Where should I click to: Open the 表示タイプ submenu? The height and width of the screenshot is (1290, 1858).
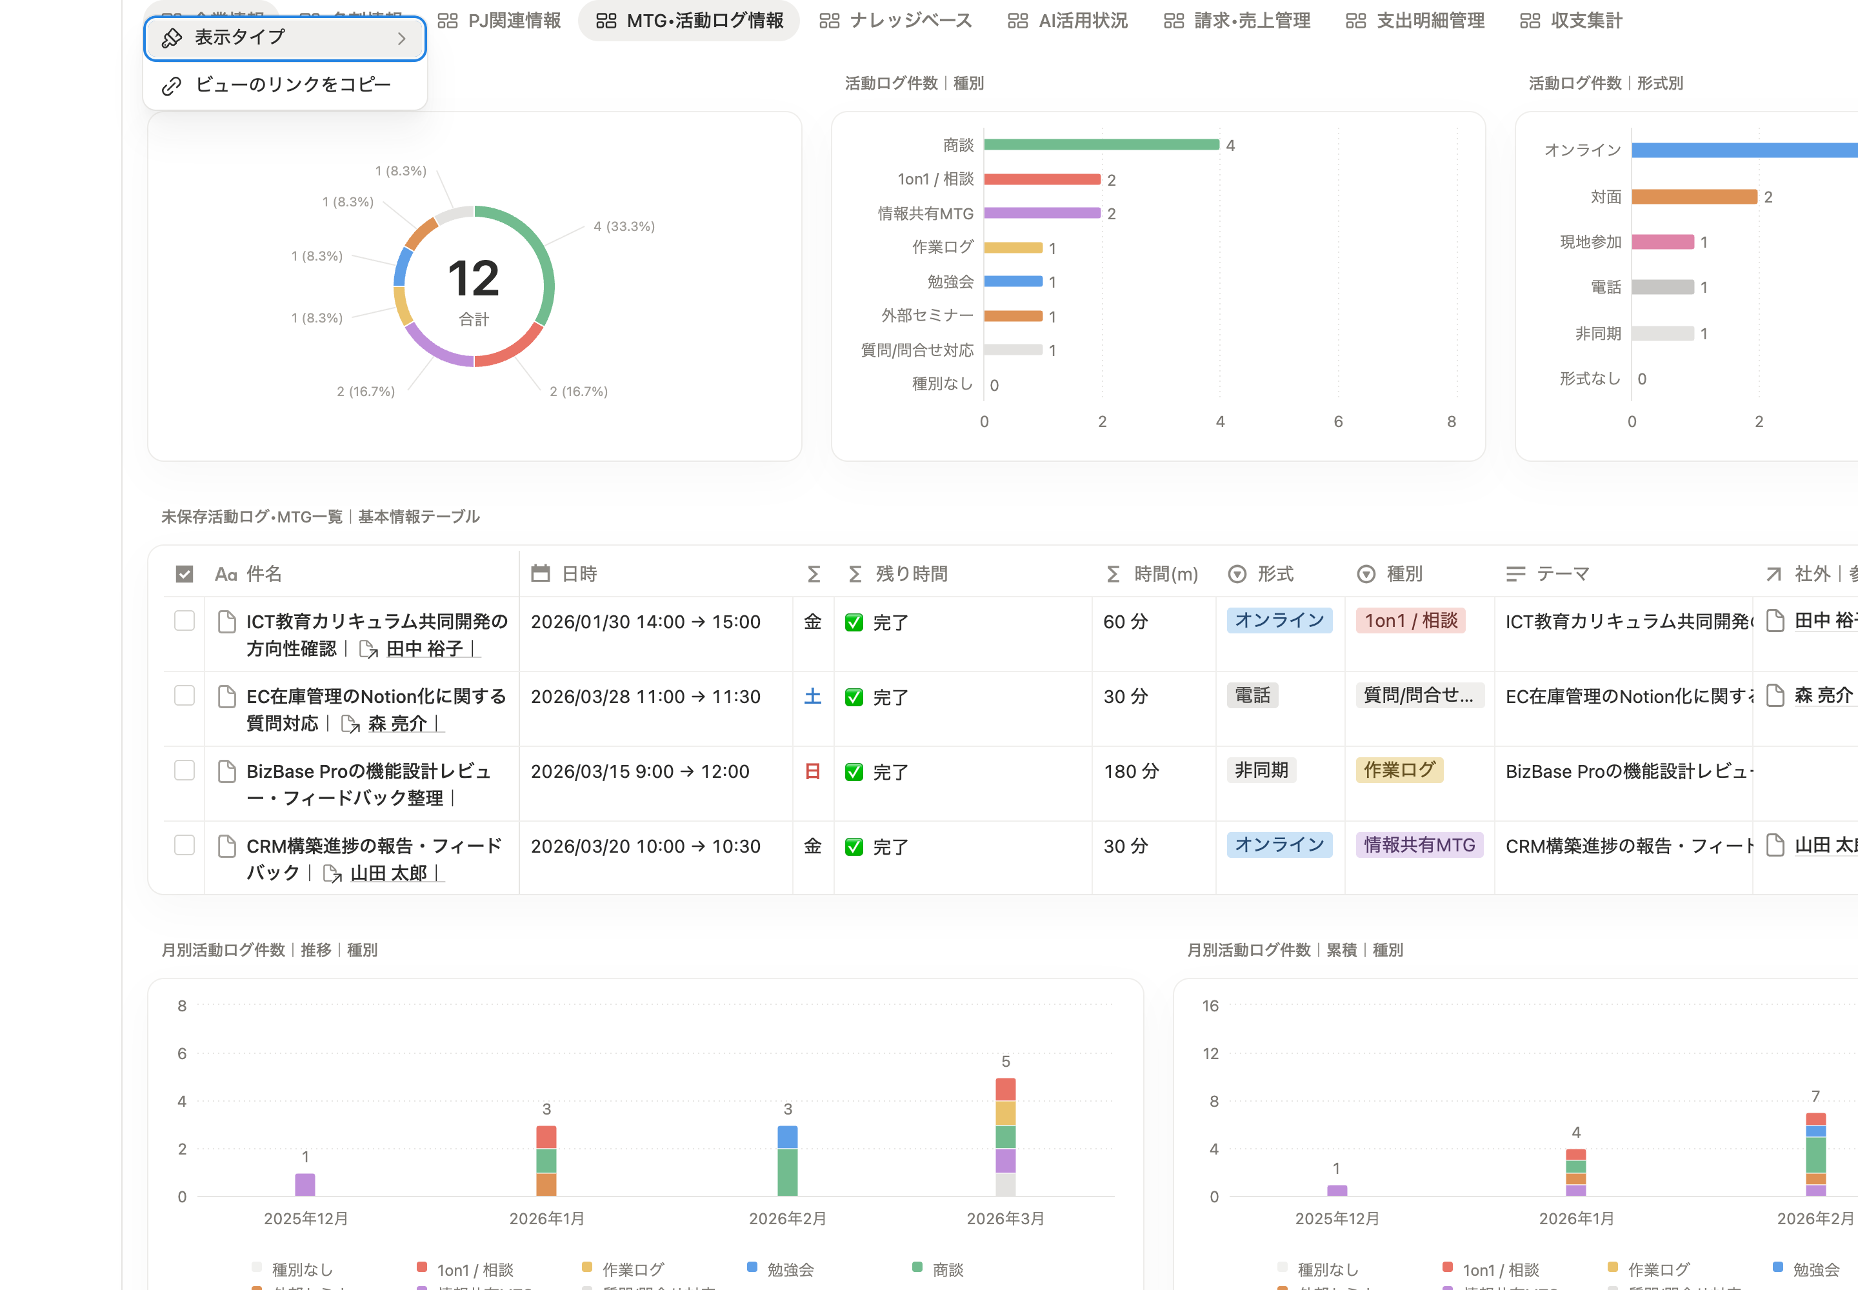point(285,38)
